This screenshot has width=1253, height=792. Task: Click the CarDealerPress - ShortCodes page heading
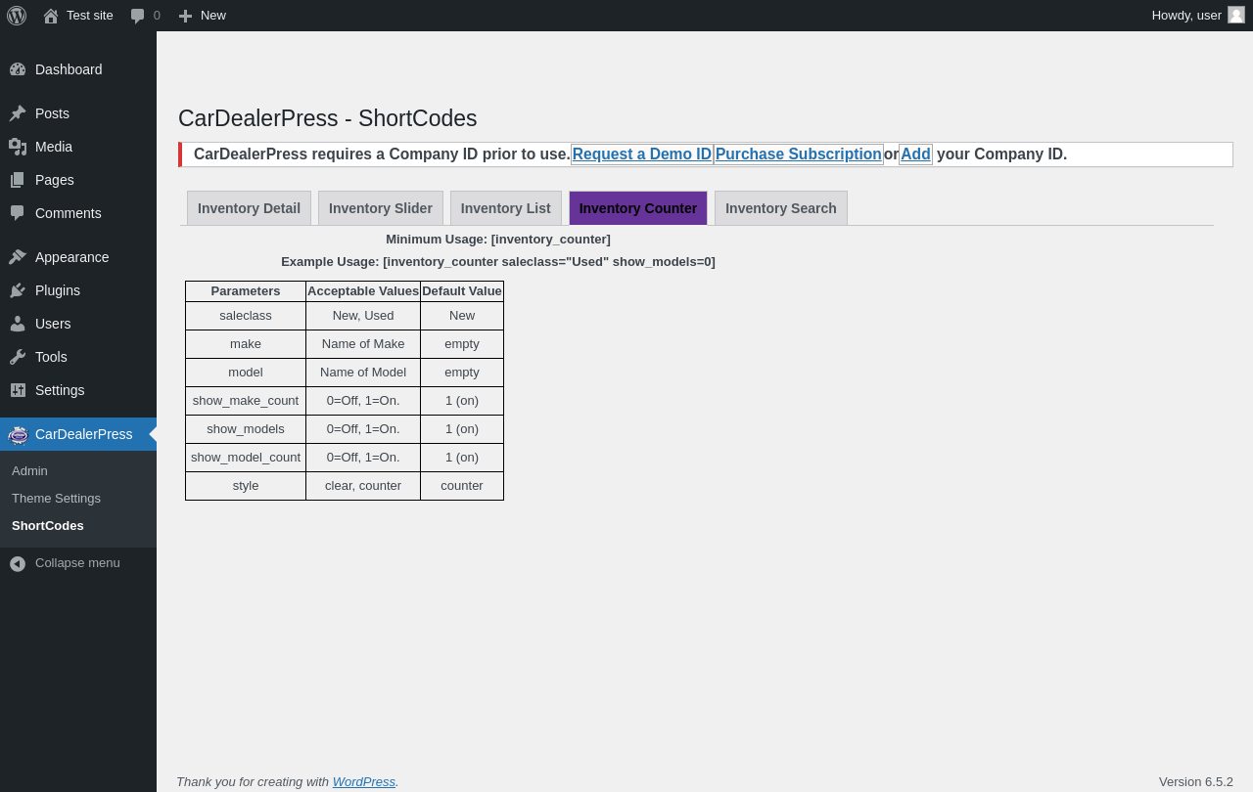click(x=328, y=118)
